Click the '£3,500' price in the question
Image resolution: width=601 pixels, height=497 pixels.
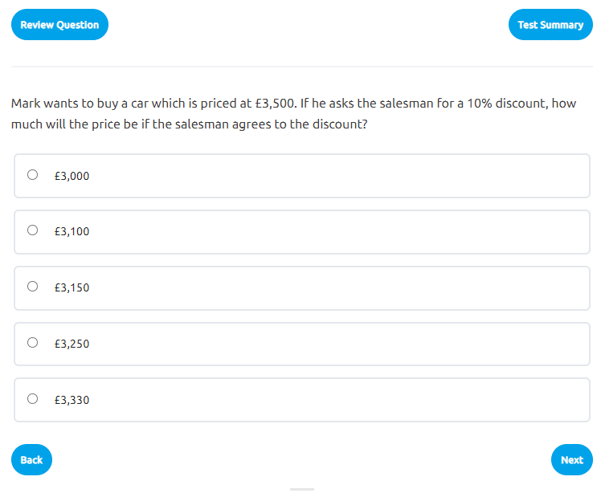point(276,104)
